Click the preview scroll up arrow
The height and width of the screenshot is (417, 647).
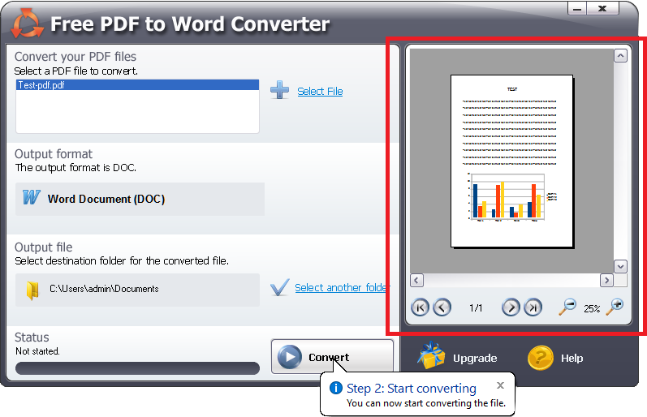coord(620,56)
